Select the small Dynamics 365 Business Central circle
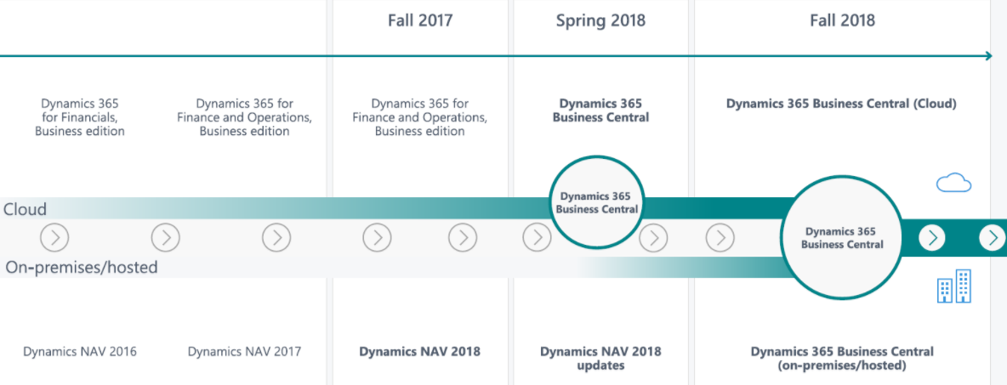1007x385 pixels. pyautogui.click(x=596, y=203)
